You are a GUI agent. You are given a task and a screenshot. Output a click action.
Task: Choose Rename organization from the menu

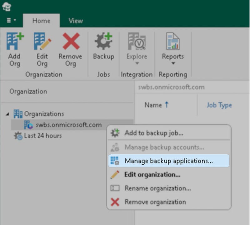click(x=157, y=188)
